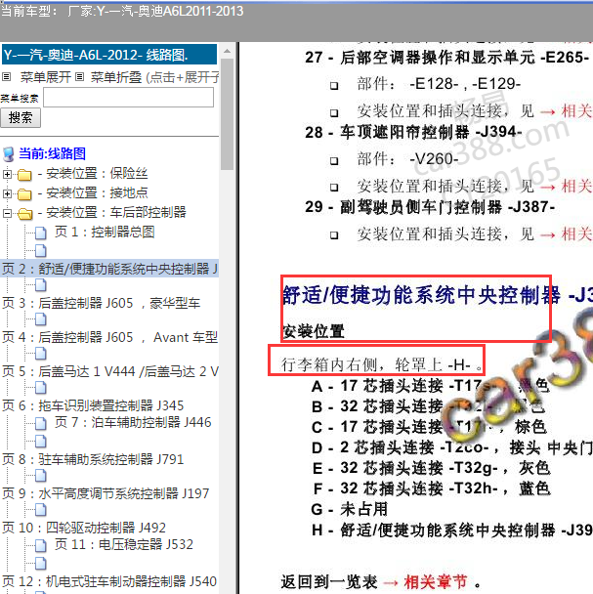Click row F - 32 芯插头连接 -T32h- 蓝色
Viewport: 593px width, 594px height.
click(431, 488)
